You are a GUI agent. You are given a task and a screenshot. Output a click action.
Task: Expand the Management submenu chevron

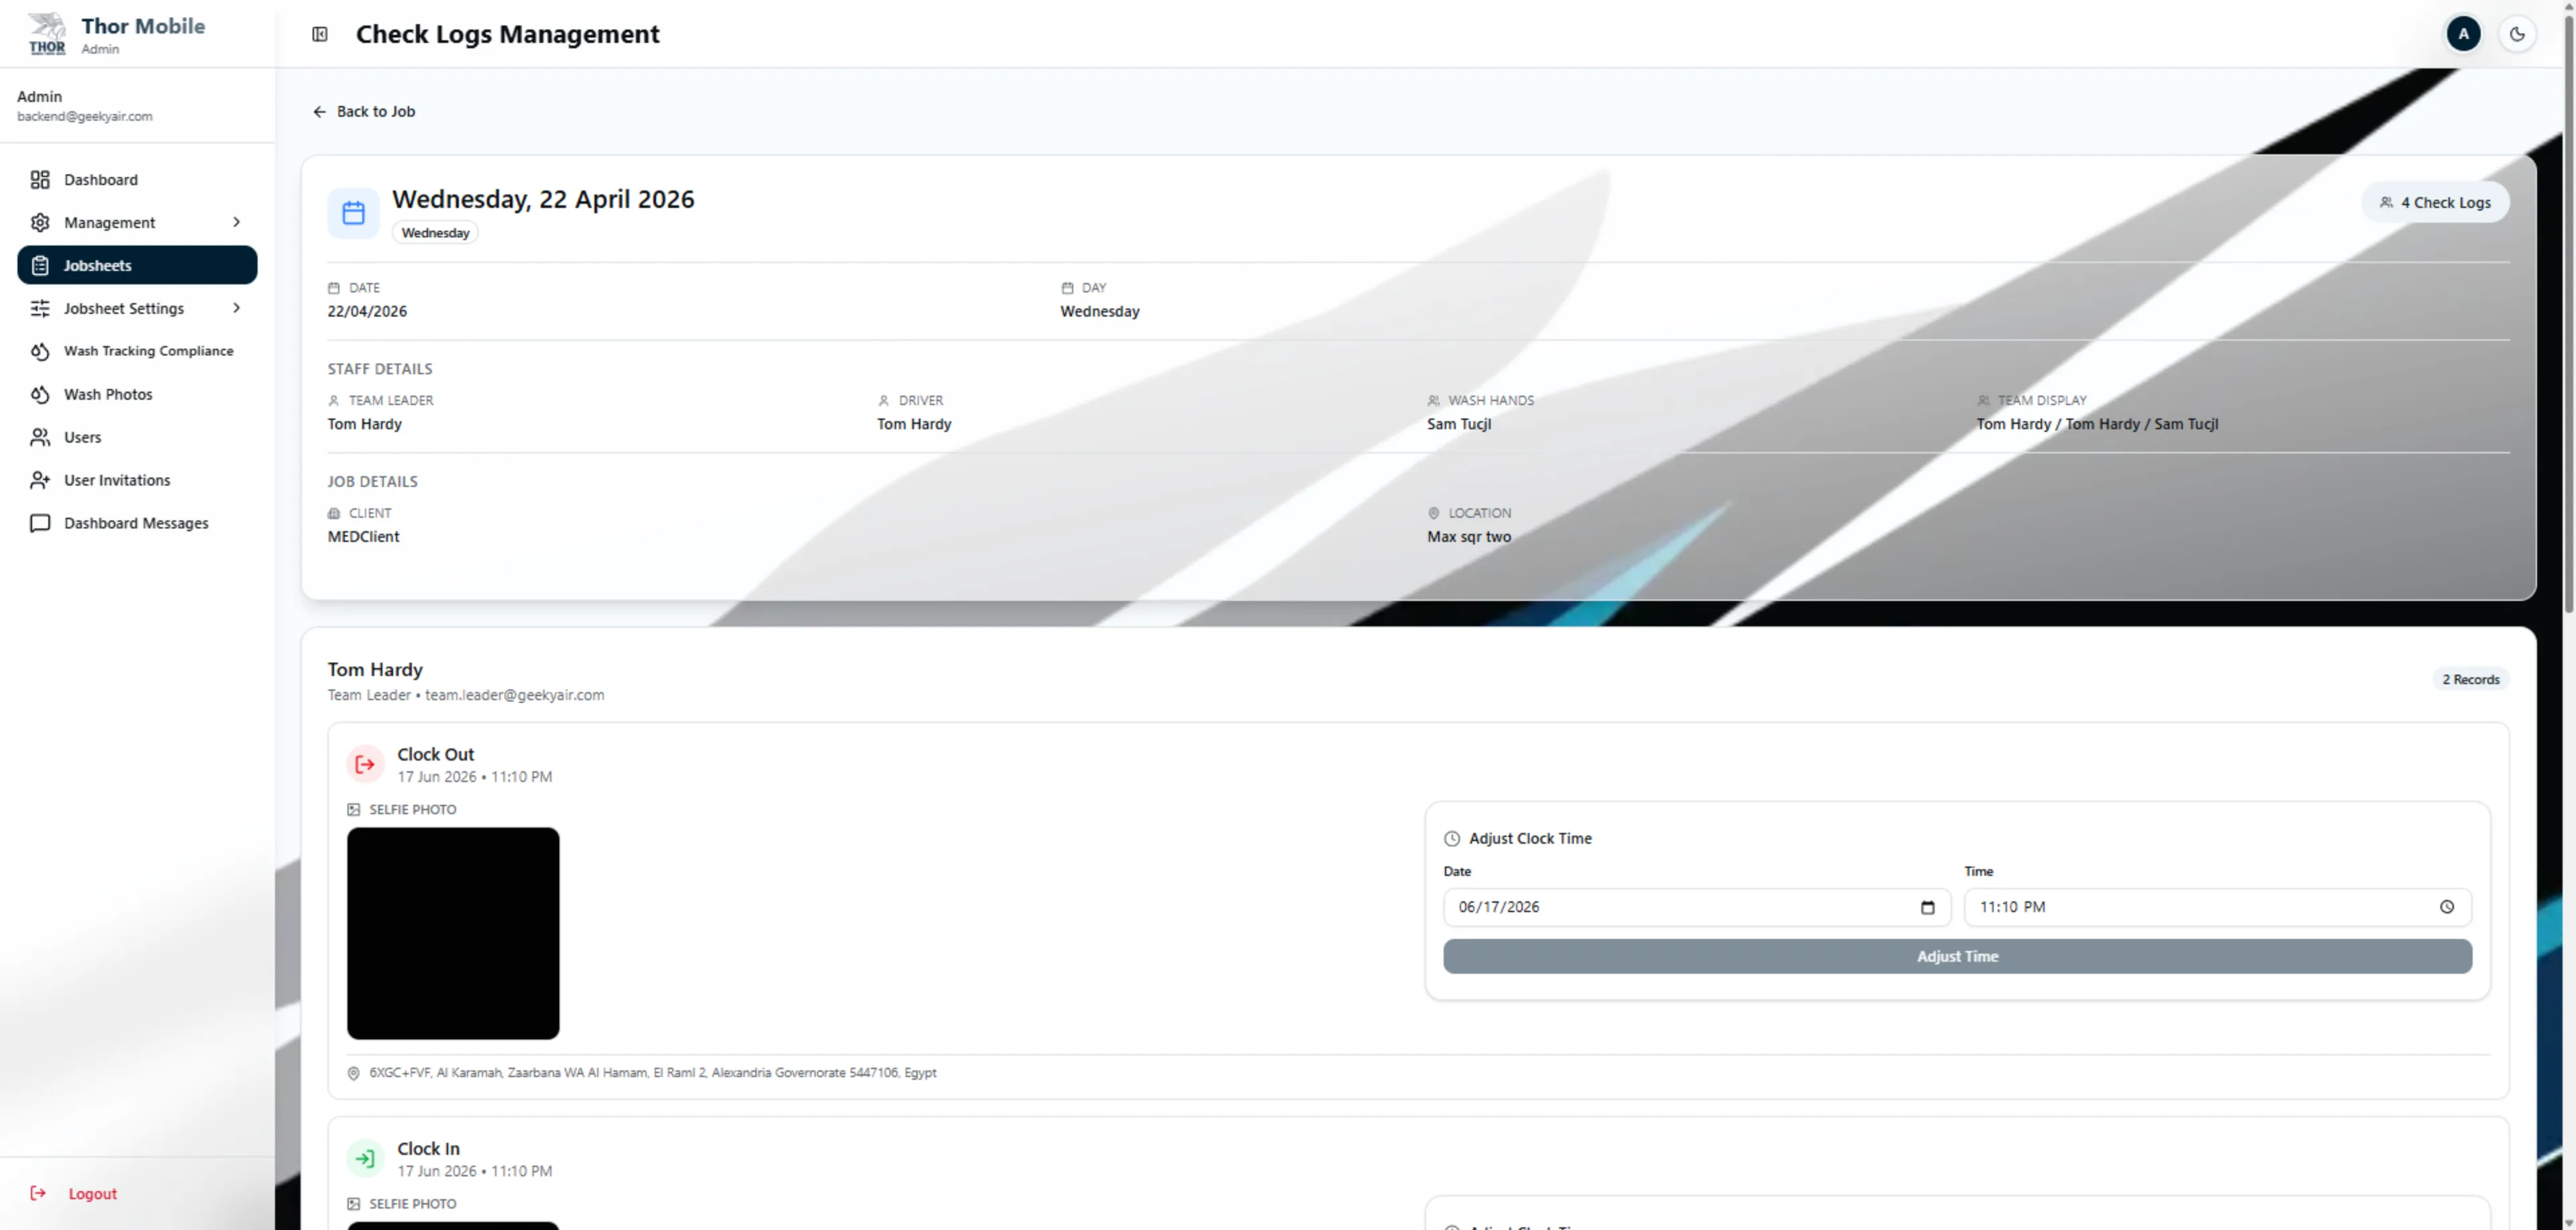pos(237,222)
